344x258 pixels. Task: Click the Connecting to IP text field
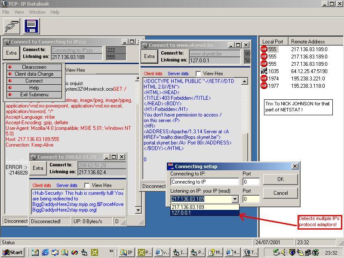(204, 182)
